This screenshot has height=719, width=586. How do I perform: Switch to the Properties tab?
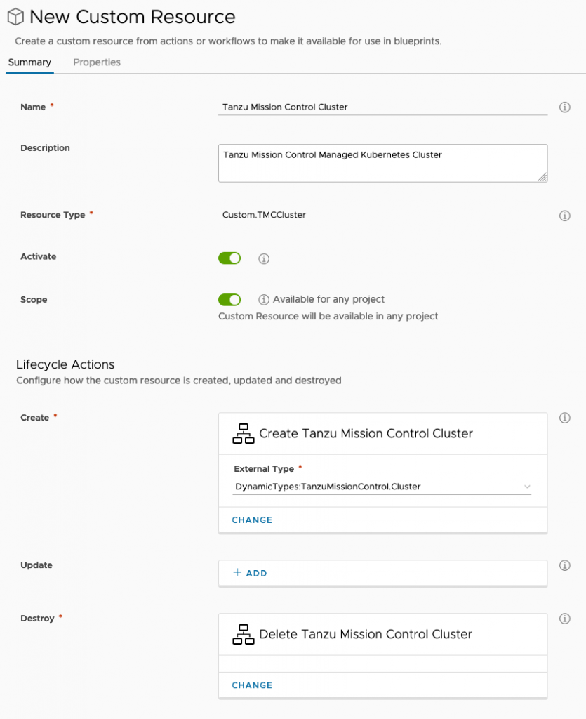[97, 62]
